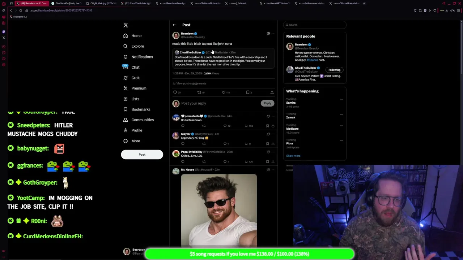The height and width of the screenshot is (260, 463).
Task: Open Premium in the sidebar
Action: point(135,88)
